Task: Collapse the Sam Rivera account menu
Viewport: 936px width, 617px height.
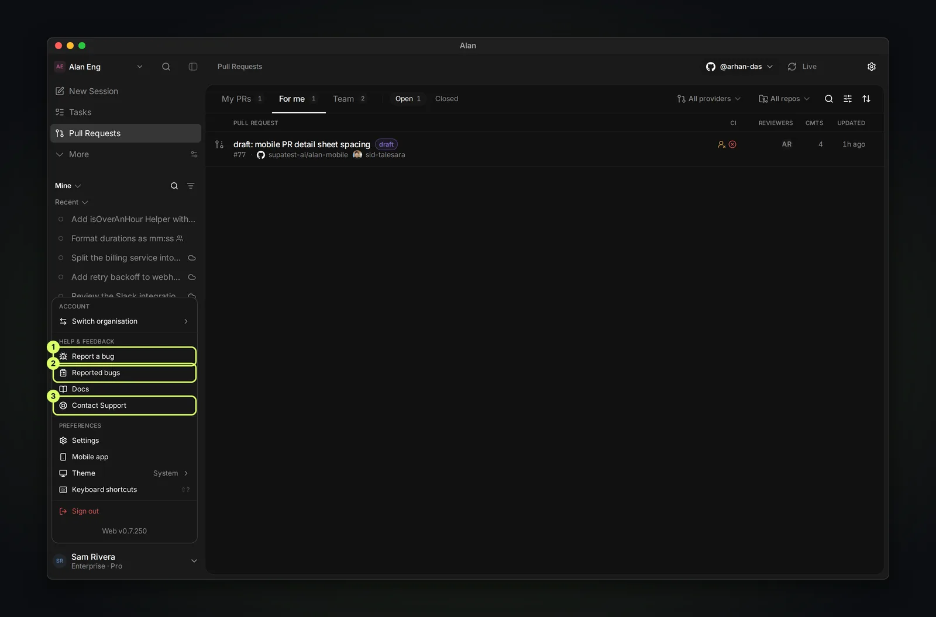Action: (x=125, y=561)
